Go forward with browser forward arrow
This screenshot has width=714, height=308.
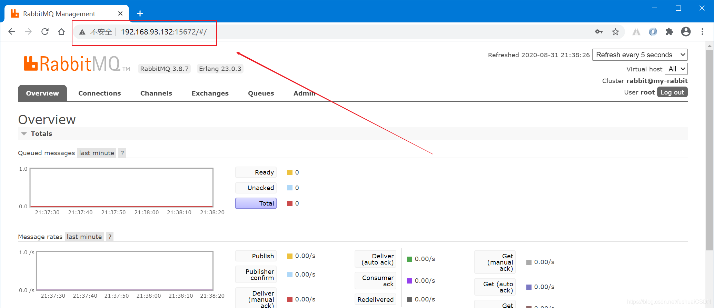(28, 32)
